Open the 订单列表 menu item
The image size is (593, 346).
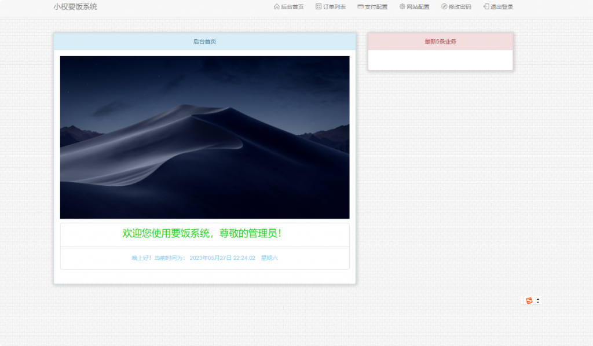pyautogui.click(x=331, y=7)
